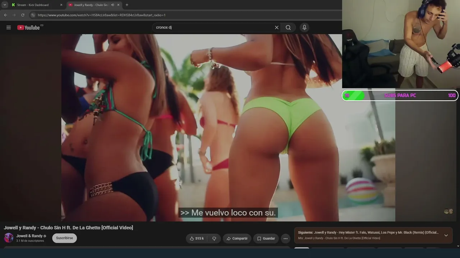Image resolution: width=460 pixels, height=258 pixels.
Task: Reload the current page
Action: coord(23,15)
